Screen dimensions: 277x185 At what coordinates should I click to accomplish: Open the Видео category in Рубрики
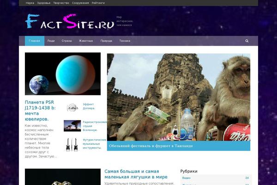pyautogui.click(x=187, y=178)
